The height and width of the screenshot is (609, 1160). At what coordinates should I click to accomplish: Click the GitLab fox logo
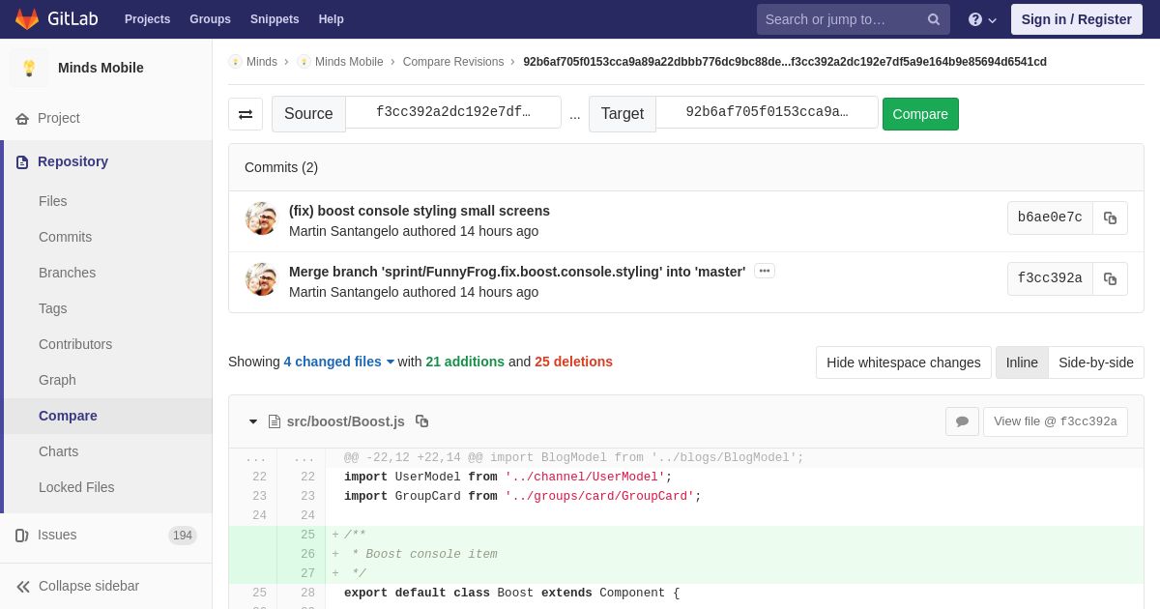[27, 19]
